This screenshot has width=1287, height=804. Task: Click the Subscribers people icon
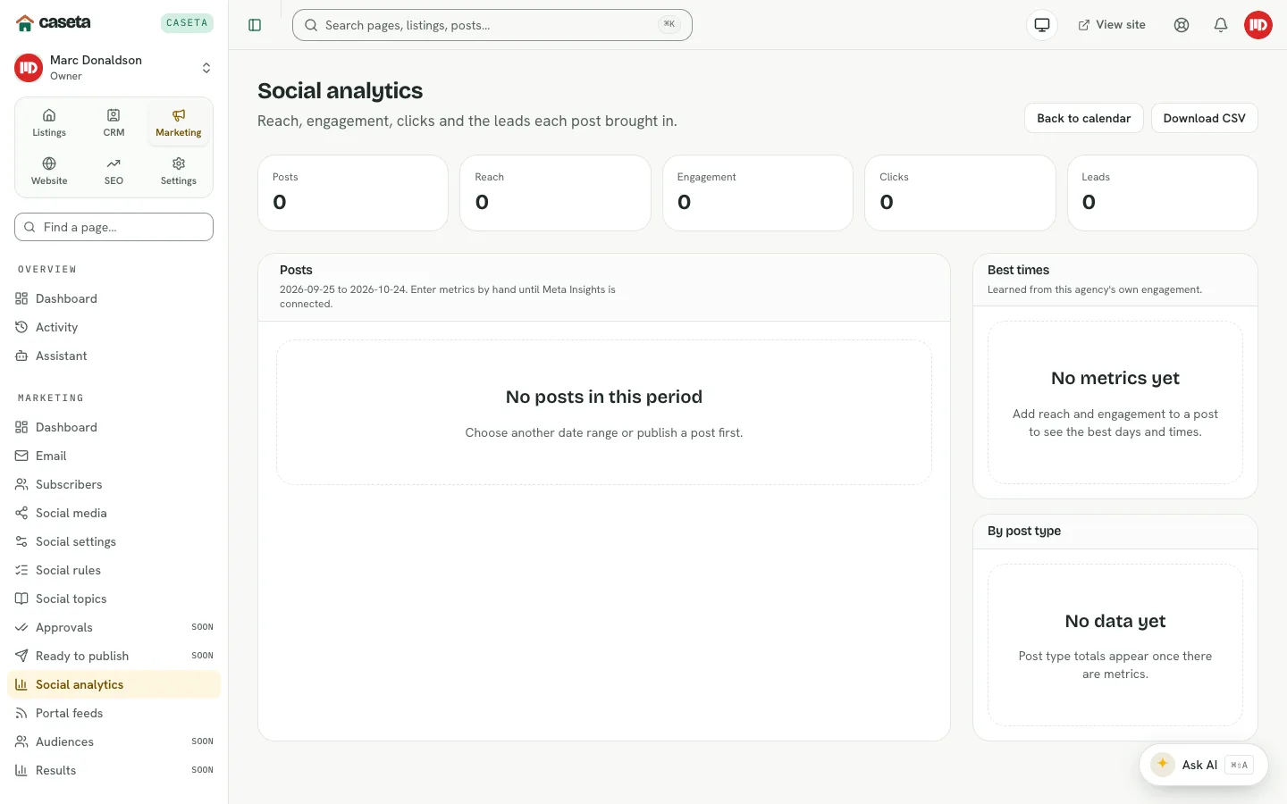pos(21,484)
